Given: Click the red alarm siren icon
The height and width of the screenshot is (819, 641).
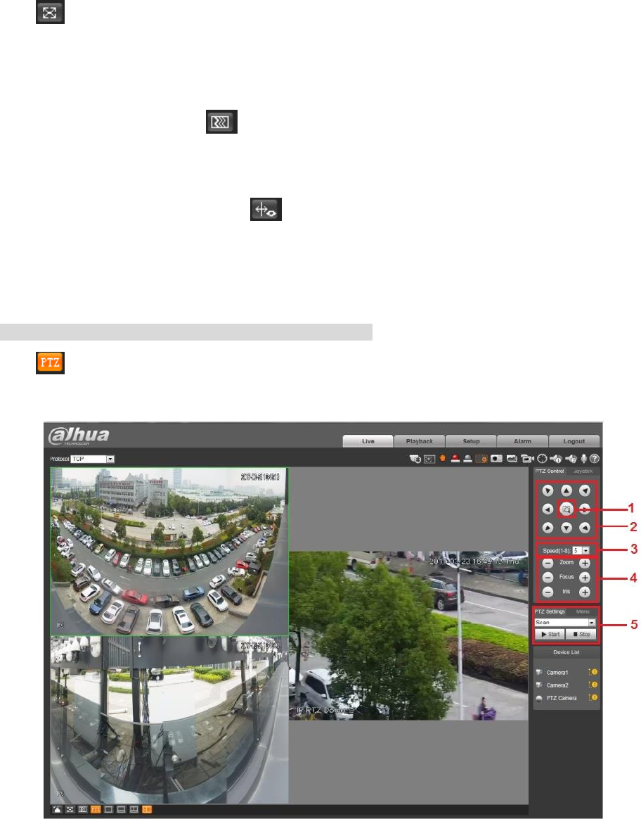Looking at the screenshot, I should (455, 458).
